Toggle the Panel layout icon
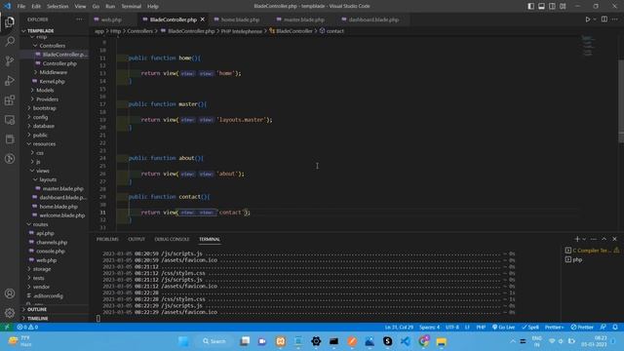 coord(541,6)
